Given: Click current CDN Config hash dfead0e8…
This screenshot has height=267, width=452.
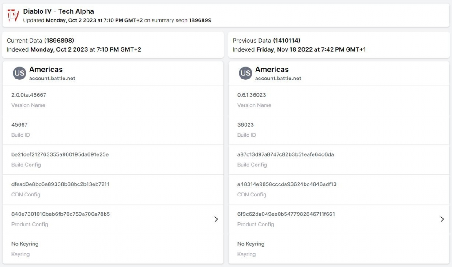Looking at the screenshot, I should 60,184.
